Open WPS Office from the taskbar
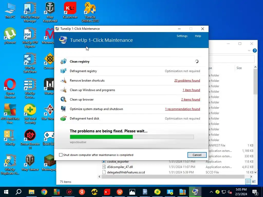263x197 pixels. (120, 192)
